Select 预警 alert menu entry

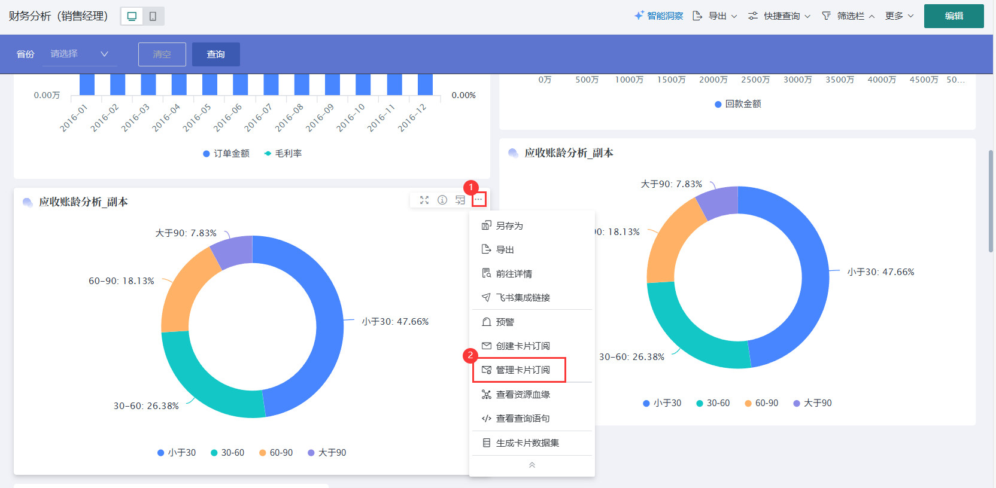click(532, 322)
